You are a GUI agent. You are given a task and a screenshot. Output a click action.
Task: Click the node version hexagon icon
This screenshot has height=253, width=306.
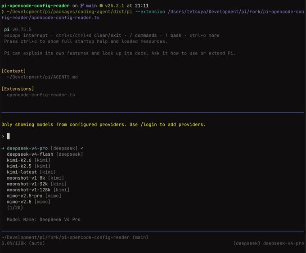coord(101,6)
